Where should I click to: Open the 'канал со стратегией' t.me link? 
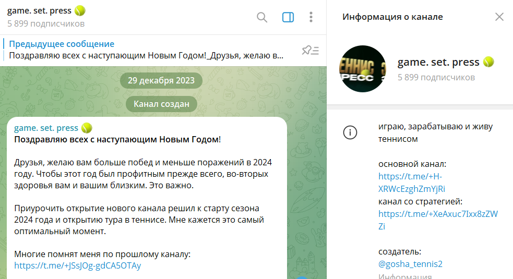coord(437,220)
